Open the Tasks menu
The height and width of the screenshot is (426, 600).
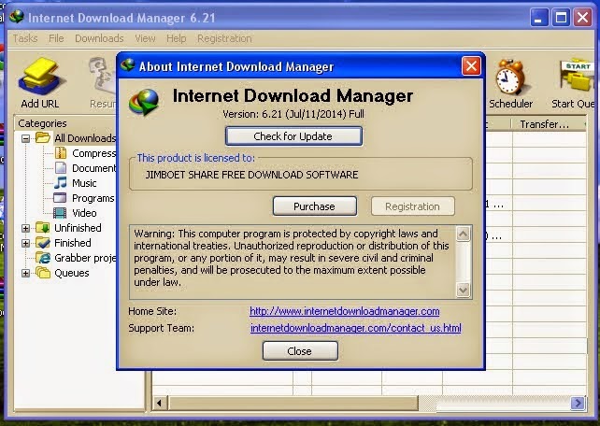25,38
